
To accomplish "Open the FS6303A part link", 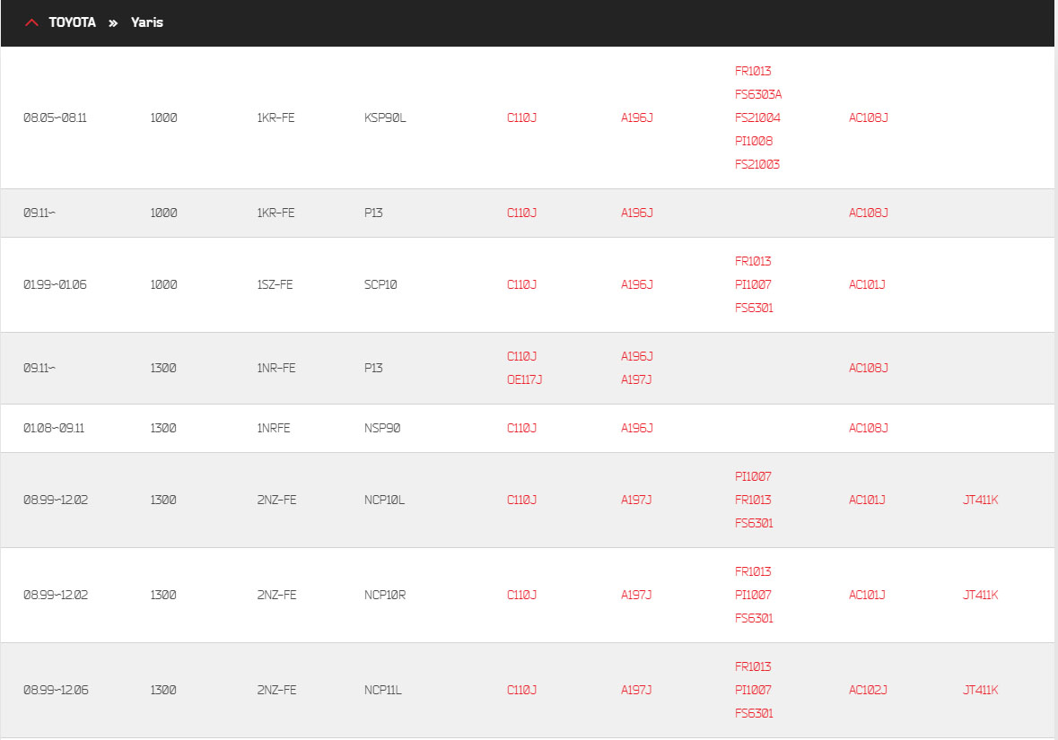I will point(757,94).
